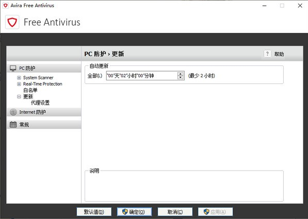Click the monitor icon beside PC 防护
The height and width of the screenshot is (219, 308).
13,69
